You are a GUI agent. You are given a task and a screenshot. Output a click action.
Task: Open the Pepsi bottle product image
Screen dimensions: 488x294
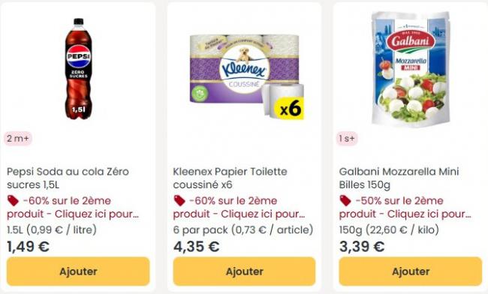(x=78, y=69)
